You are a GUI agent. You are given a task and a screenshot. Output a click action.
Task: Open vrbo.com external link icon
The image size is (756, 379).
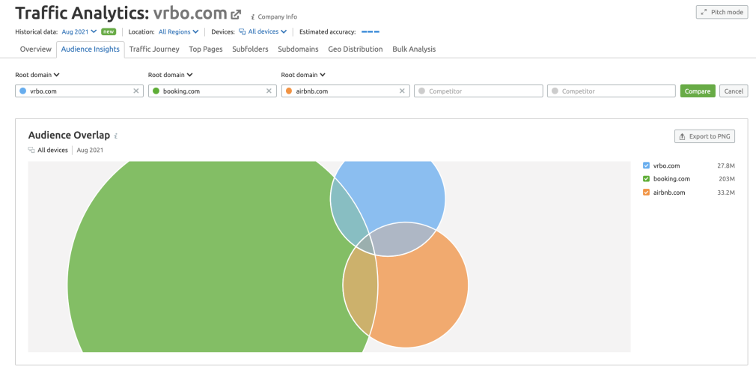[236, 14]
